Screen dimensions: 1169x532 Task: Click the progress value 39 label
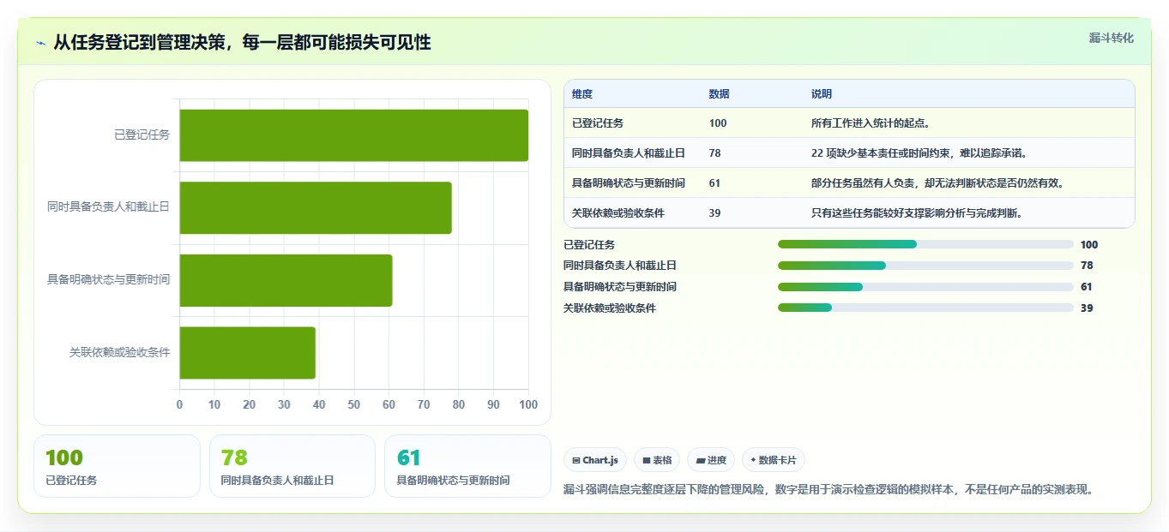[1087, 308]
